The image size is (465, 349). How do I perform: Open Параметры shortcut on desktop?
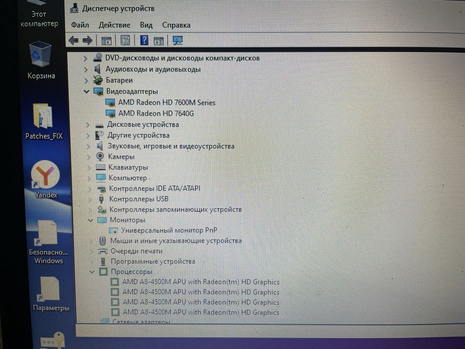tap(51, 294)
